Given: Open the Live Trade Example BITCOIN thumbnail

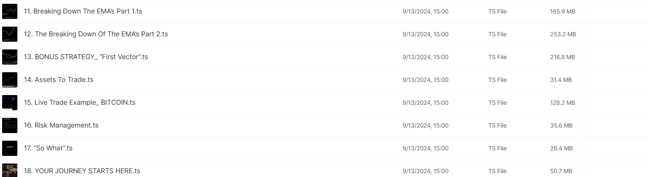Looking at the screenshot, I should [10, 103].
